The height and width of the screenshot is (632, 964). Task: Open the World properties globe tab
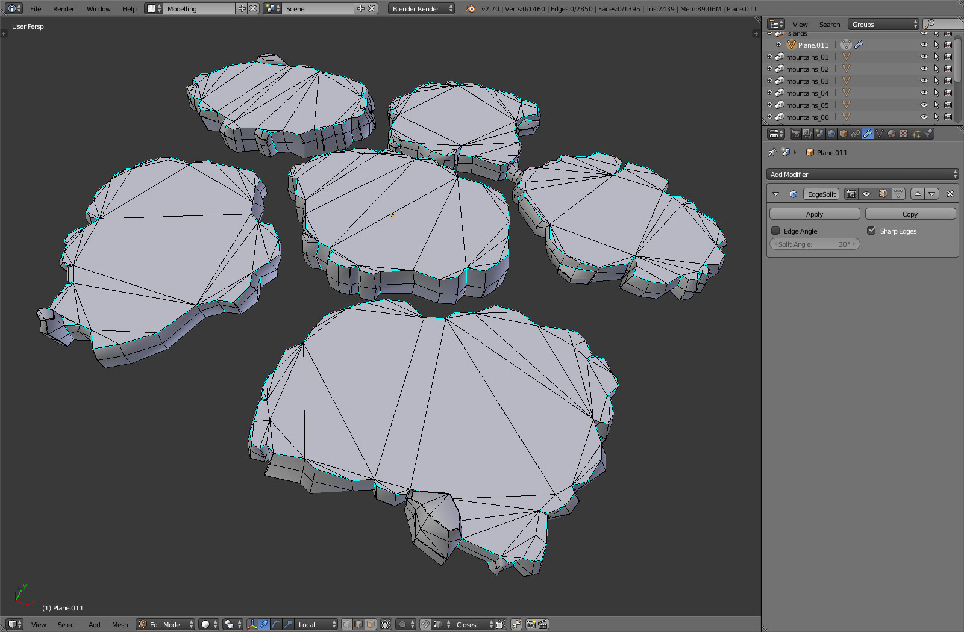click(831, 134)
